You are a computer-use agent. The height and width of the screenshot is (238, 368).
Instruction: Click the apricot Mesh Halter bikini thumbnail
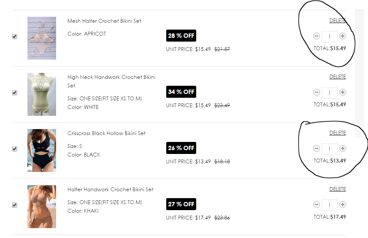point(42,38)
